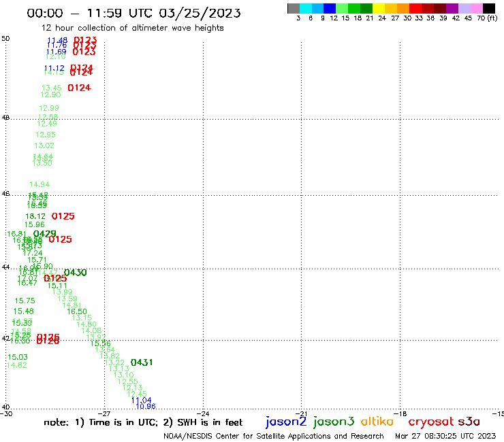Click the orange 'altika' satellite label

coord(377,421)
